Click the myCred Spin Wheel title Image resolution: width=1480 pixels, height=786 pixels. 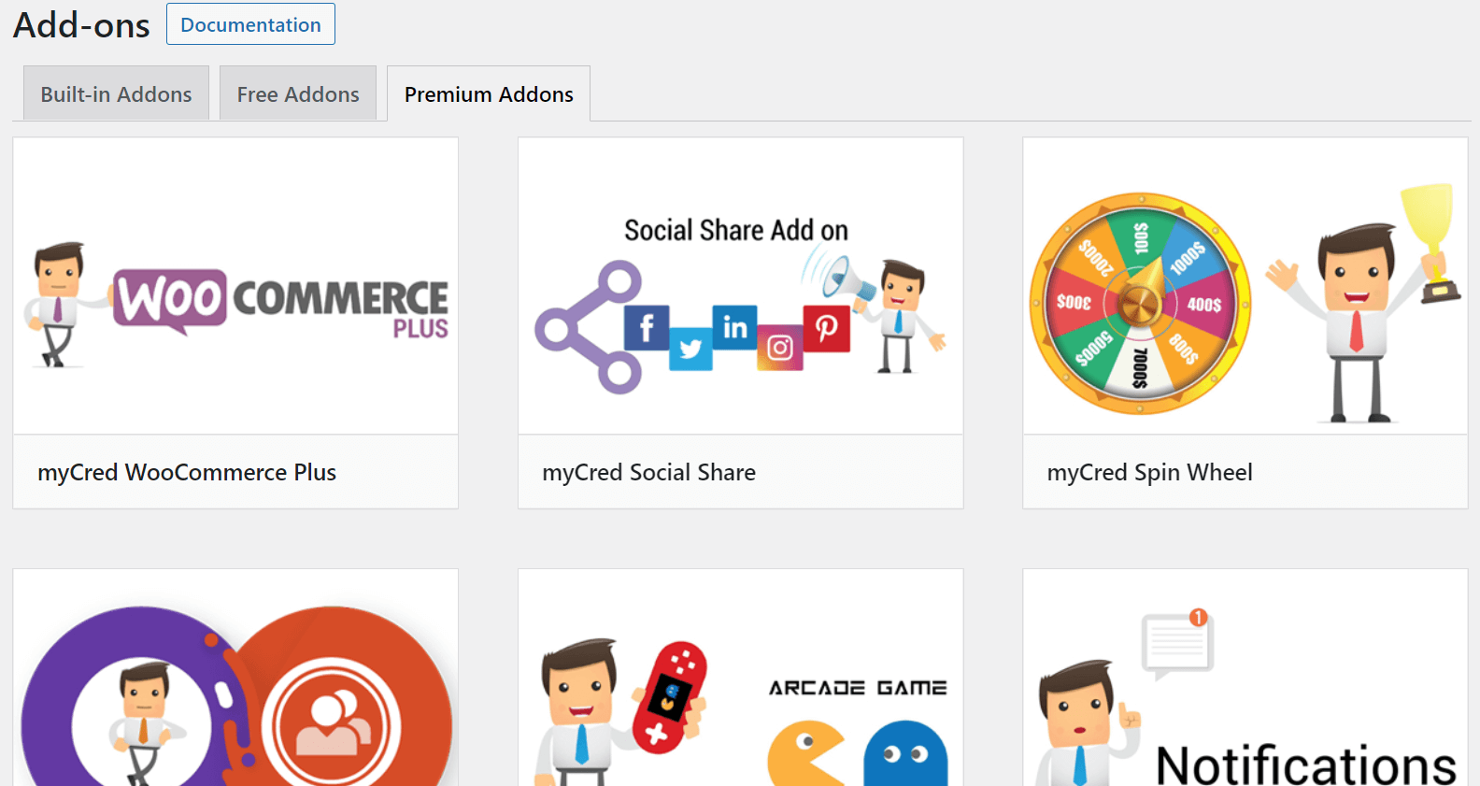[x=1150, y=472]
